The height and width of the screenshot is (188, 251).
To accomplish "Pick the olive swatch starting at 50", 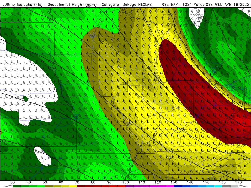I will (49, 186).
